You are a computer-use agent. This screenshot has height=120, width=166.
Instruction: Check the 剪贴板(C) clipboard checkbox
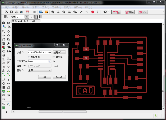pos(29,57)
